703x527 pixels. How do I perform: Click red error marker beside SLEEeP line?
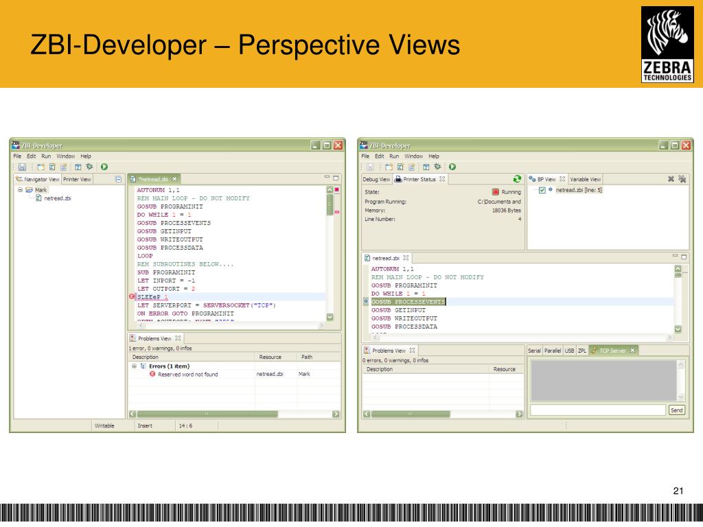click(x=132, y=296)
